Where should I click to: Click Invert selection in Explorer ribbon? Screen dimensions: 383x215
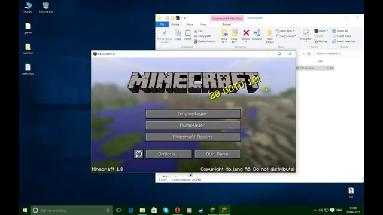[x=344, y=42]
